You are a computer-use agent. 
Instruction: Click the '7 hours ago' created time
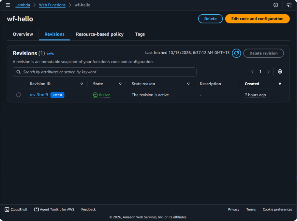(x=255, y=95)
